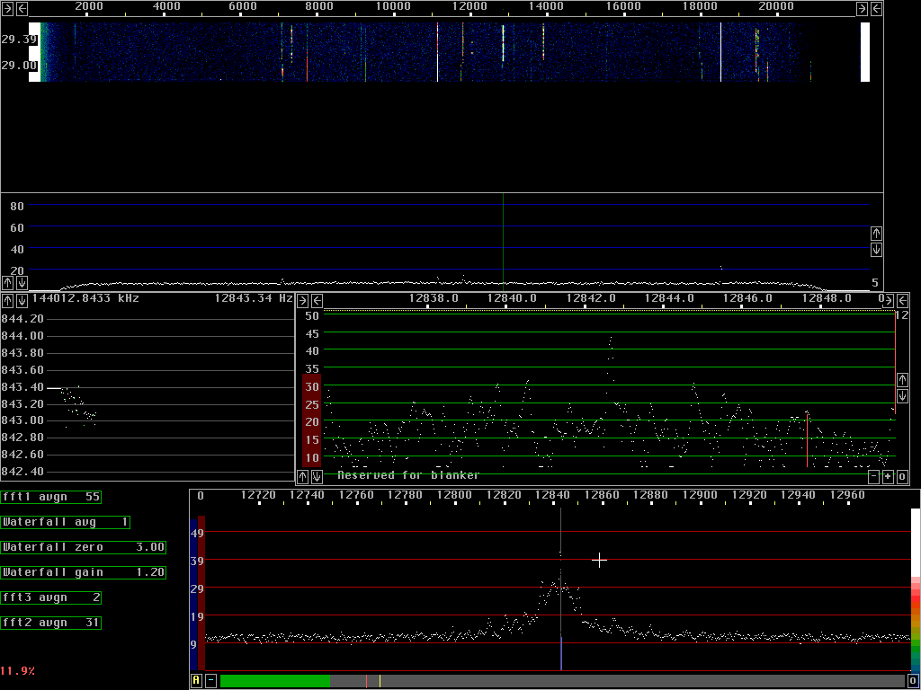Screen dimensions: 921x690
Task: Click the down arrow on high-resolution graph right edge
Action: tap(902, 396)
